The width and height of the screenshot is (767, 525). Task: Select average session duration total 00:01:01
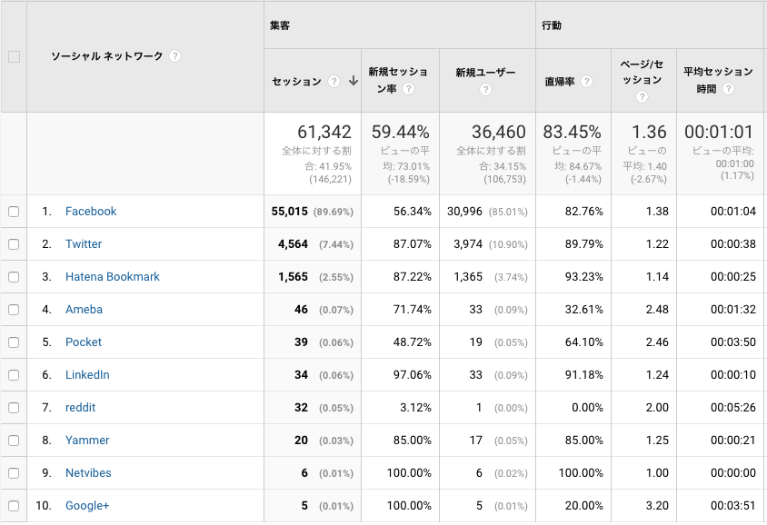[719, 132]
